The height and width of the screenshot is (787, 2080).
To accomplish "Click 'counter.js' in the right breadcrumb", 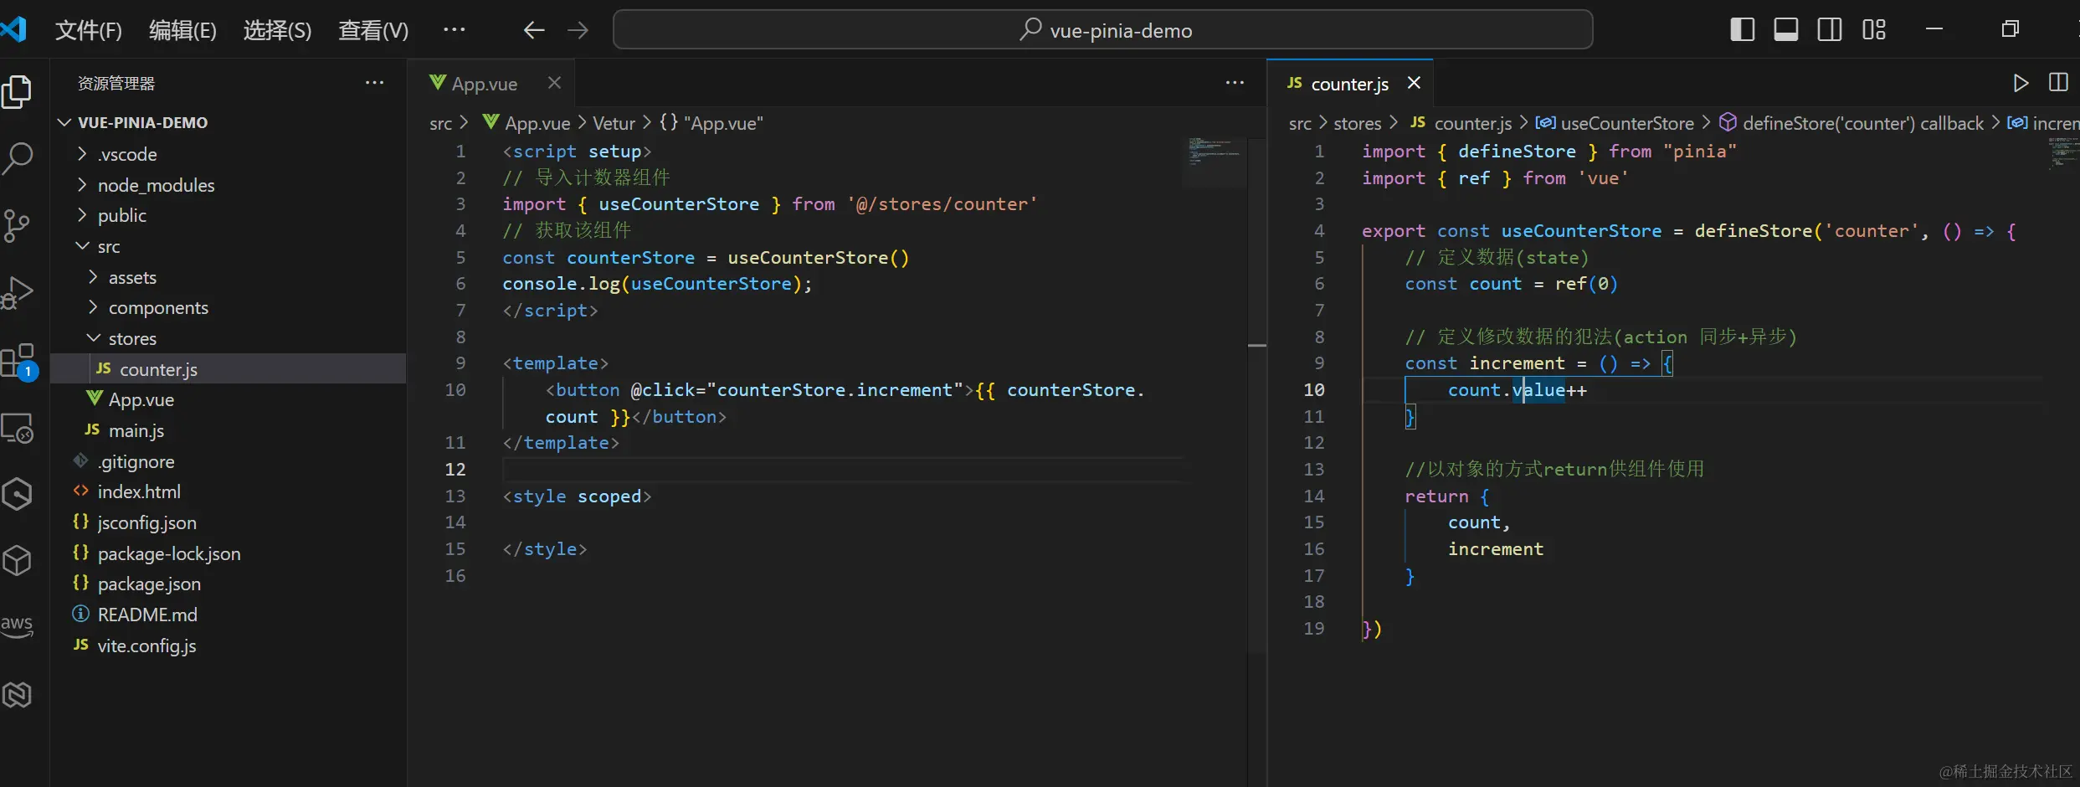I will coord(1473,123).
